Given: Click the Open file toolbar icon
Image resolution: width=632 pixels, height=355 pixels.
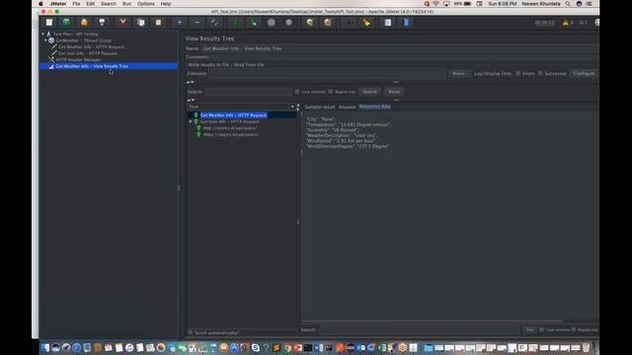Looking at the screenshot, I should tap(84, 23).
